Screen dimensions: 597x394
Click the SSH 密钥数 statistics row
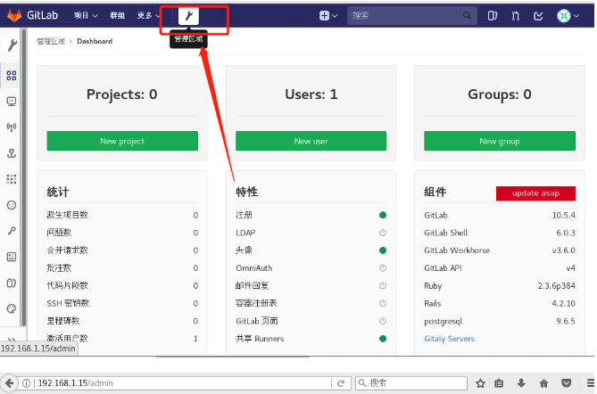pos(122,303)
